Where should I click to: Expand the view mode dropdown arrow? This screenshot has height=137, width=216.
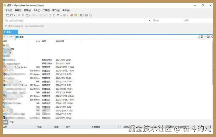pyautogui.click(x=61, y=16)
